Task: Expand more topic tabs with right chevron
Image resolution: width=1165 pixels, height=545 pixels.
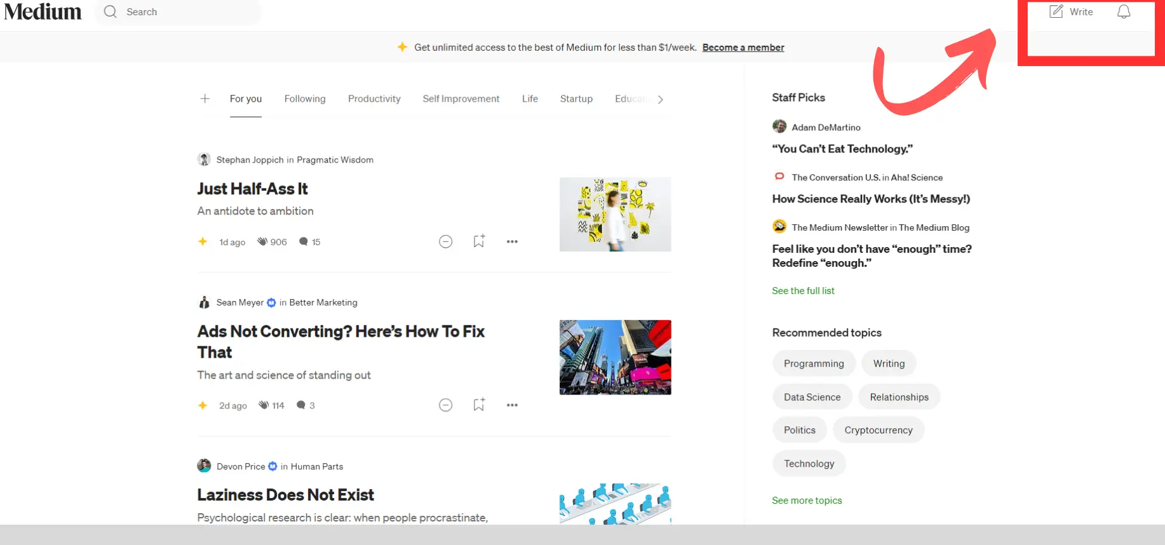Action: [661, 99]
